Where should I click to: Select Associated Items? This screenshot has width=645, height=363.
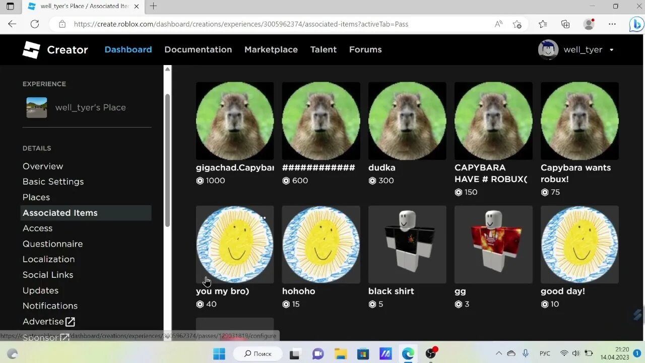point(86,213)
